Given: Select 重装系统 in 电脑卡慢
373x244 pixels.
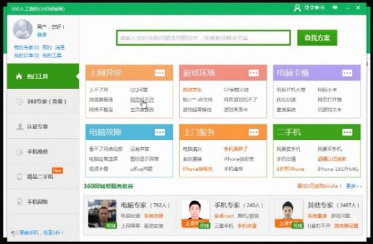Looking at the screenshot, I should 286,109.
